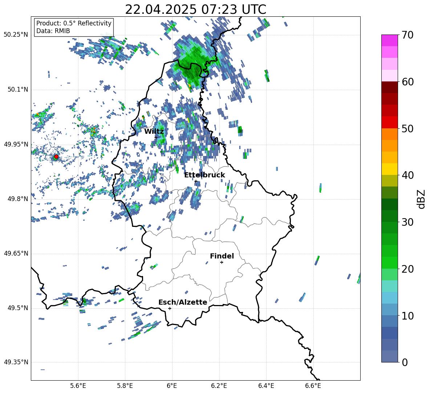Click the 50 tick on colorbar
Viewport: 430px width, 393px height.
(408, 129)
